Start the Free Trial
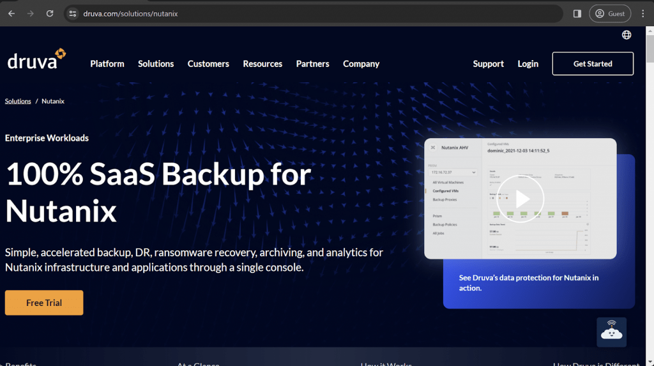The height and width of the screenshot is (366, 654). (44, 303)
